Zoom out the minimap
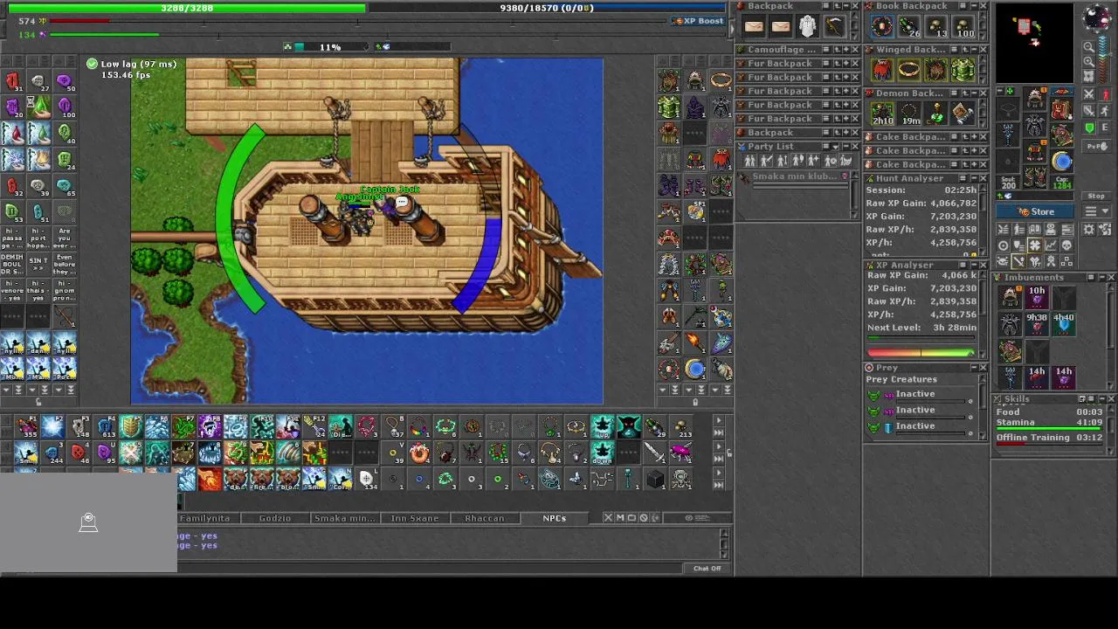Image resolution: width=1118 pixels, height=629 pixels. [1089, 46]
